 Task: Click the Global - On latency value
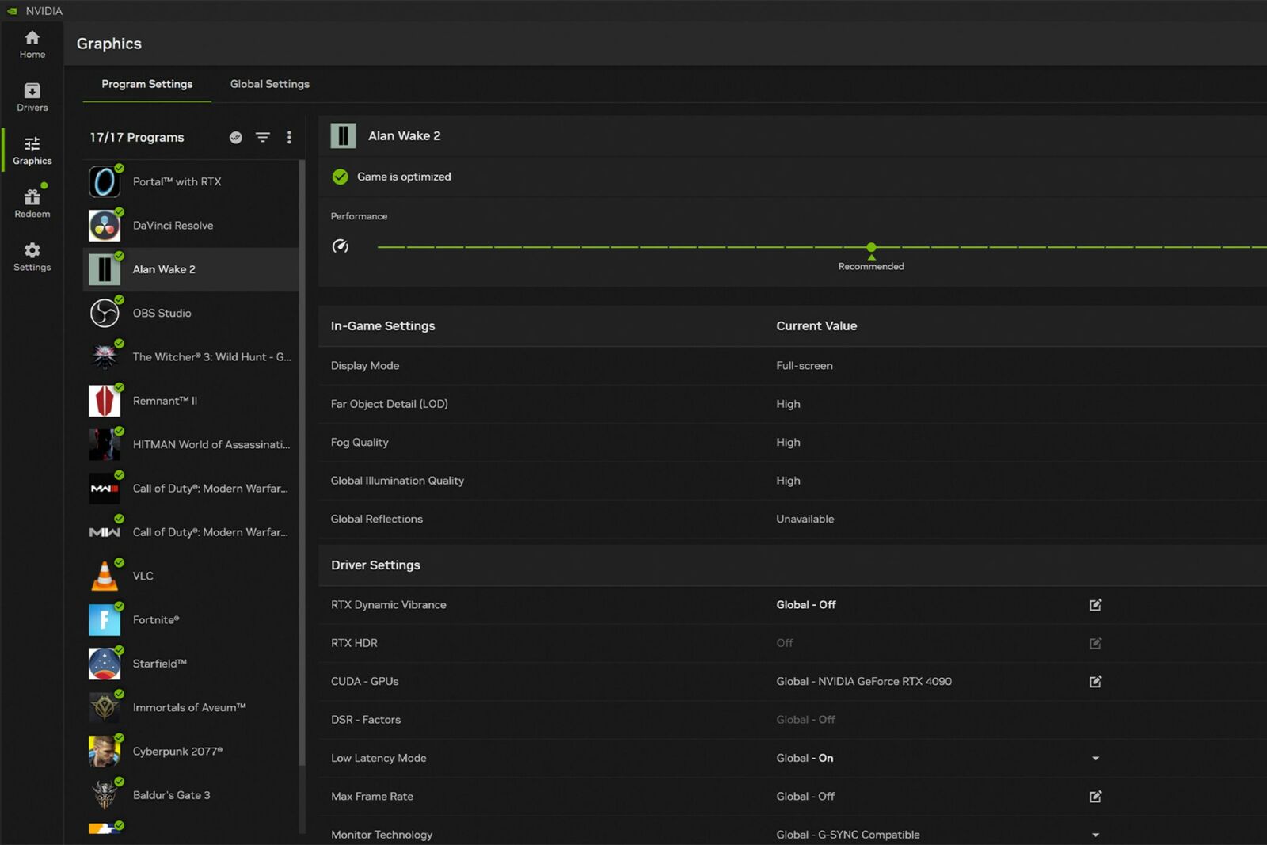(805, 759)
